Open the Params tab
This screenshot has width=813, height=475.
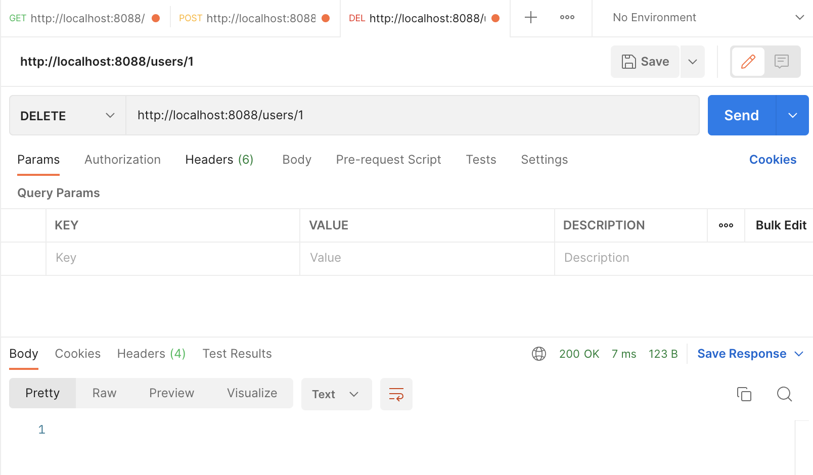click(38, 160)
